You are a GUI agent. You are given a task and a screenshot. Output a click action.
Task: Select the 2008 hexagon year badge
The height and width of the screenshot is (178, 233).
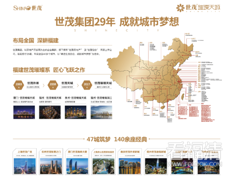(x=53, y=85)
